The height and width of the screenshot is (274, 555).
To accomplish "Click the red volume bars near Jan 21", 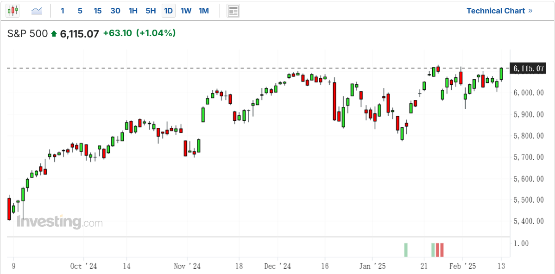I will tap(440, 250).
